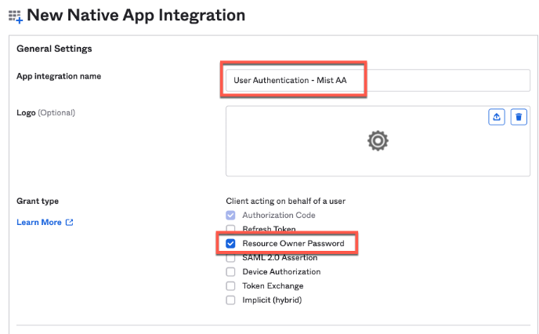Click the New Native App Integration title

136,15
